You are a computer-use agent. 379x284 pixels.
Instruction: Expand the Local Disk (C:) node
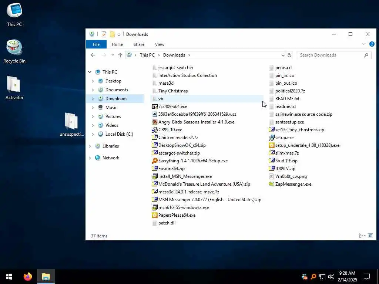[x=93, y=134]
